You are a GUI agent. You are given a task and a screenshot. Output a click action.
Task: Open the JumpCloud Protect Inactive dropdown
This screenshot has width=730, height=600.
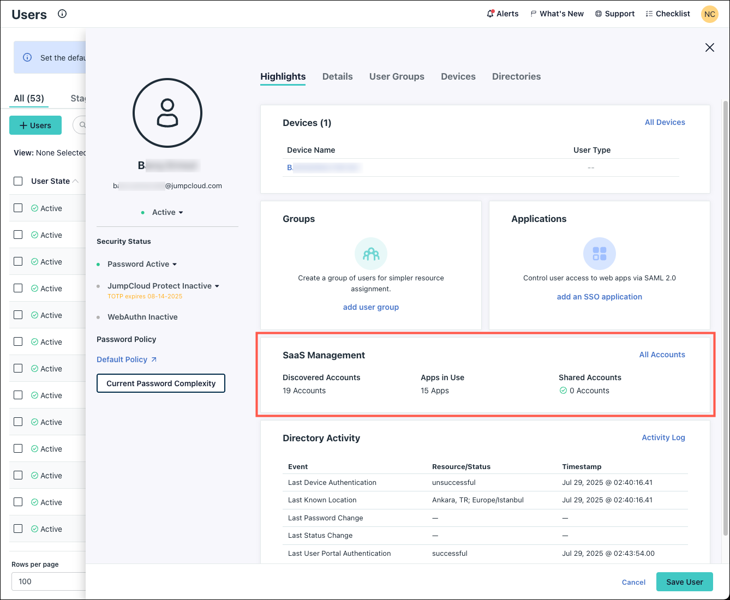click(x=217, y=286)
